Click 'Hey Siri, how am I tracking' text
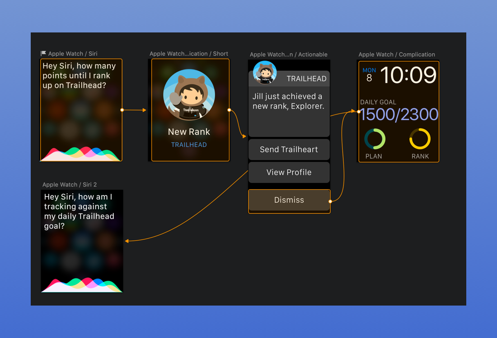 [79, 211]
